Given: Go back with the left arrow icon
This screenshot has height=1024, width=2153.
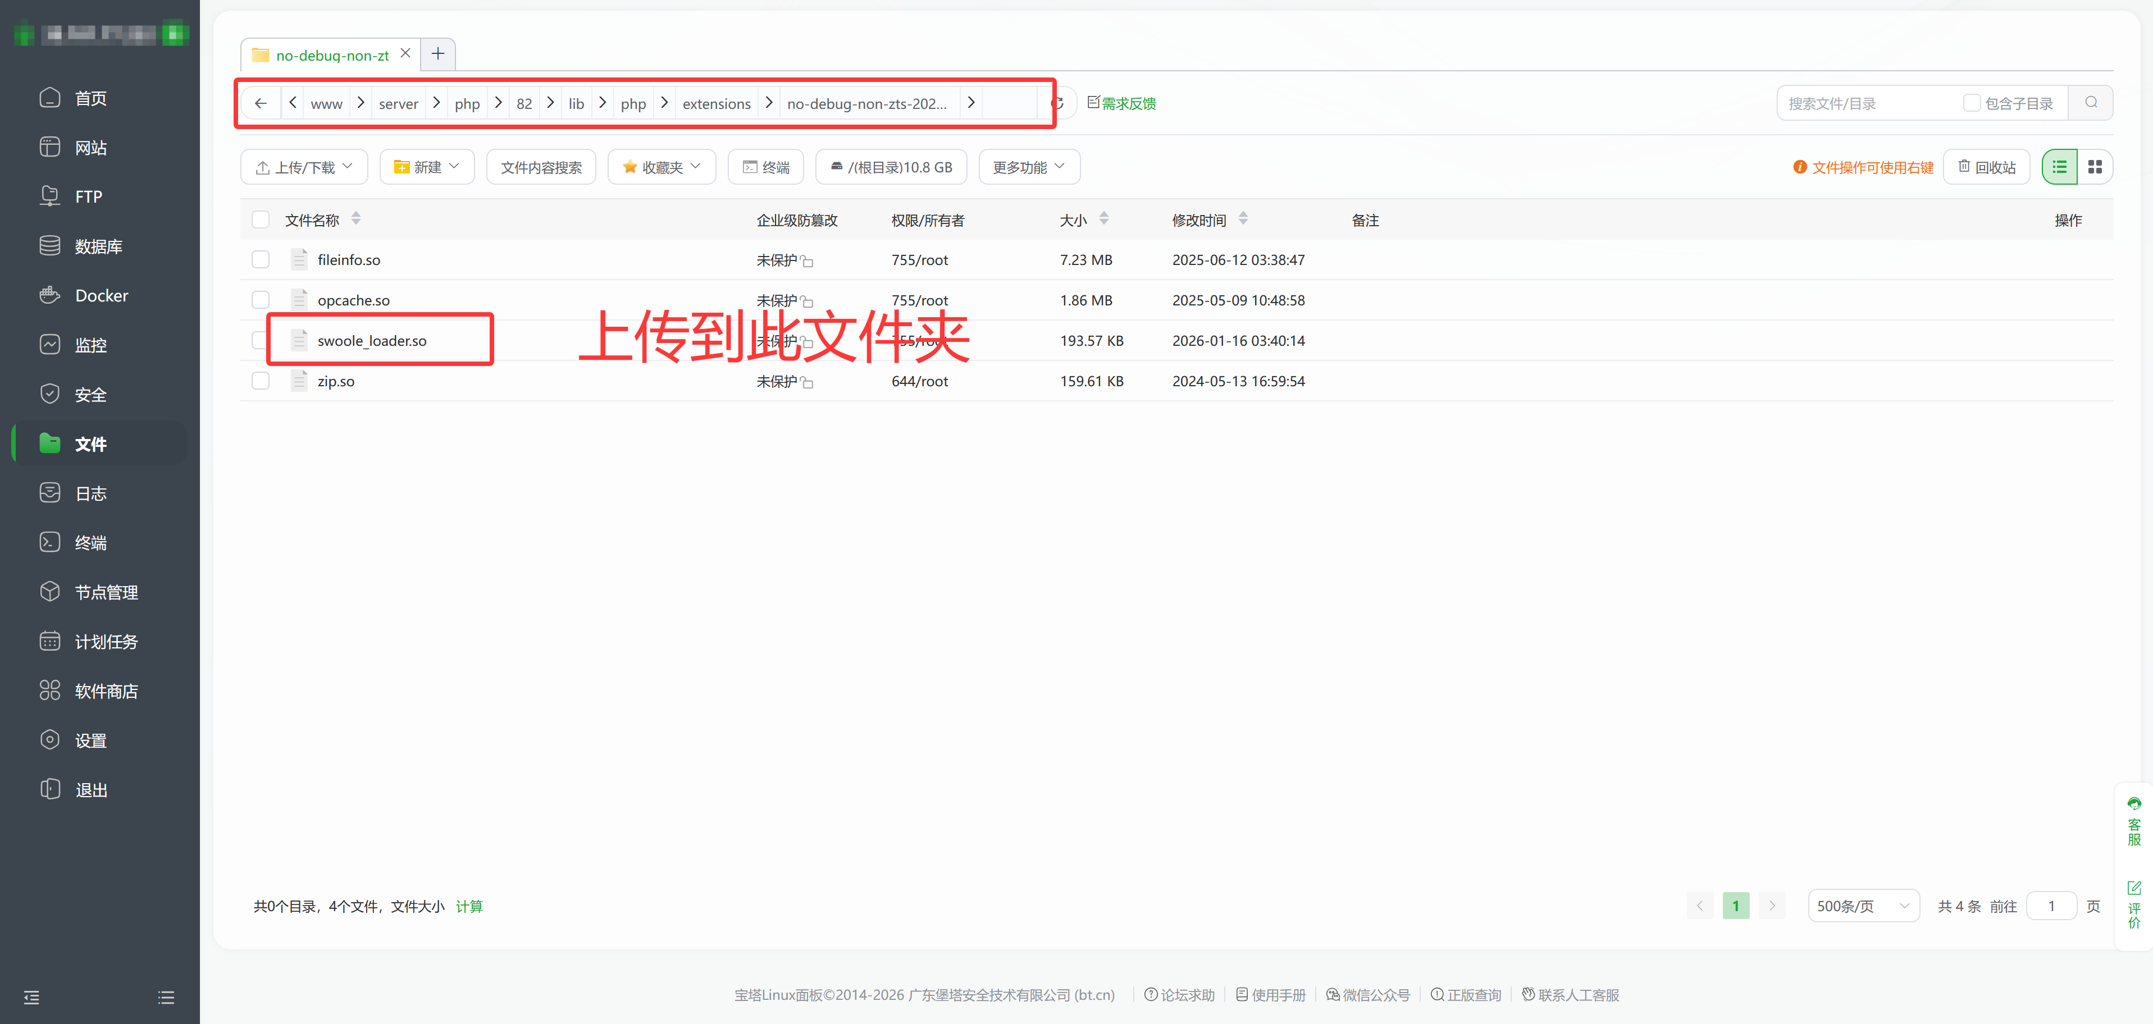Looking at the screenshot, I should point(261,103).
